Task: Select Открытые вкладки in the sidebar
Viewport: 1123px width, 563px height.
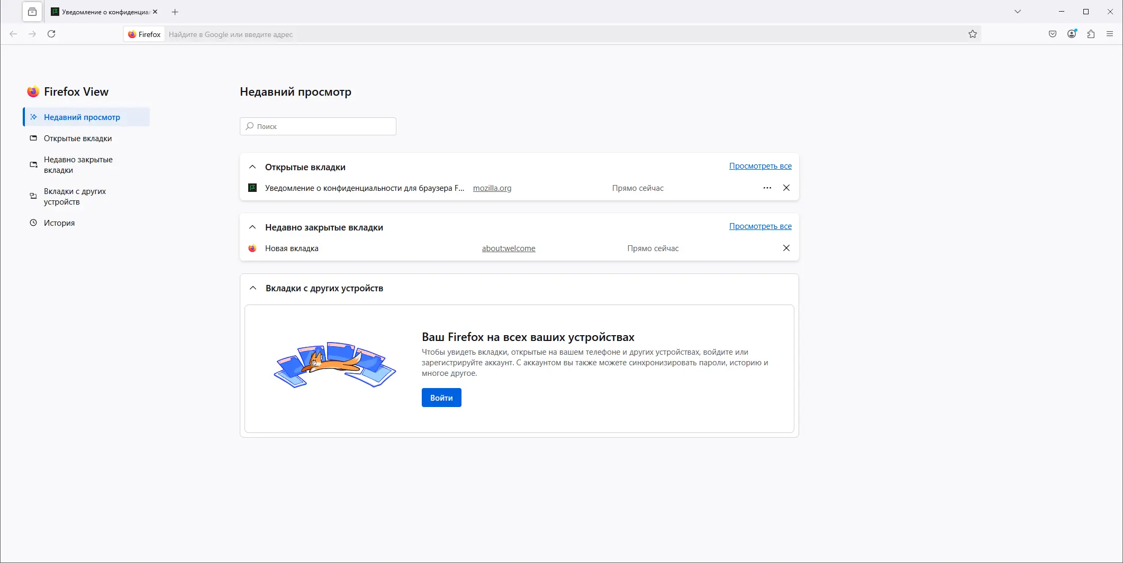Action: (x=77, y=138)
